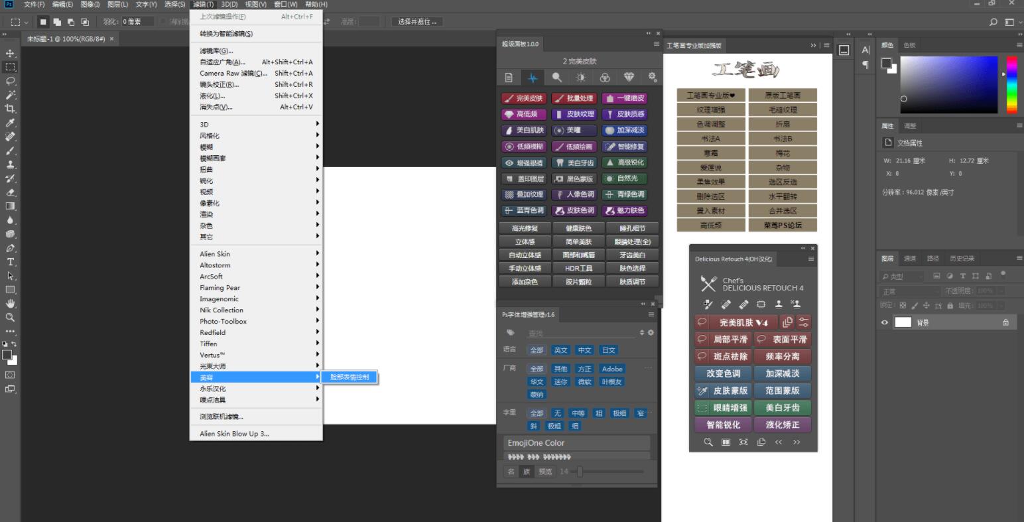
Task: Click the three circles icon tab in 超级面板
Action: (605, 78)
